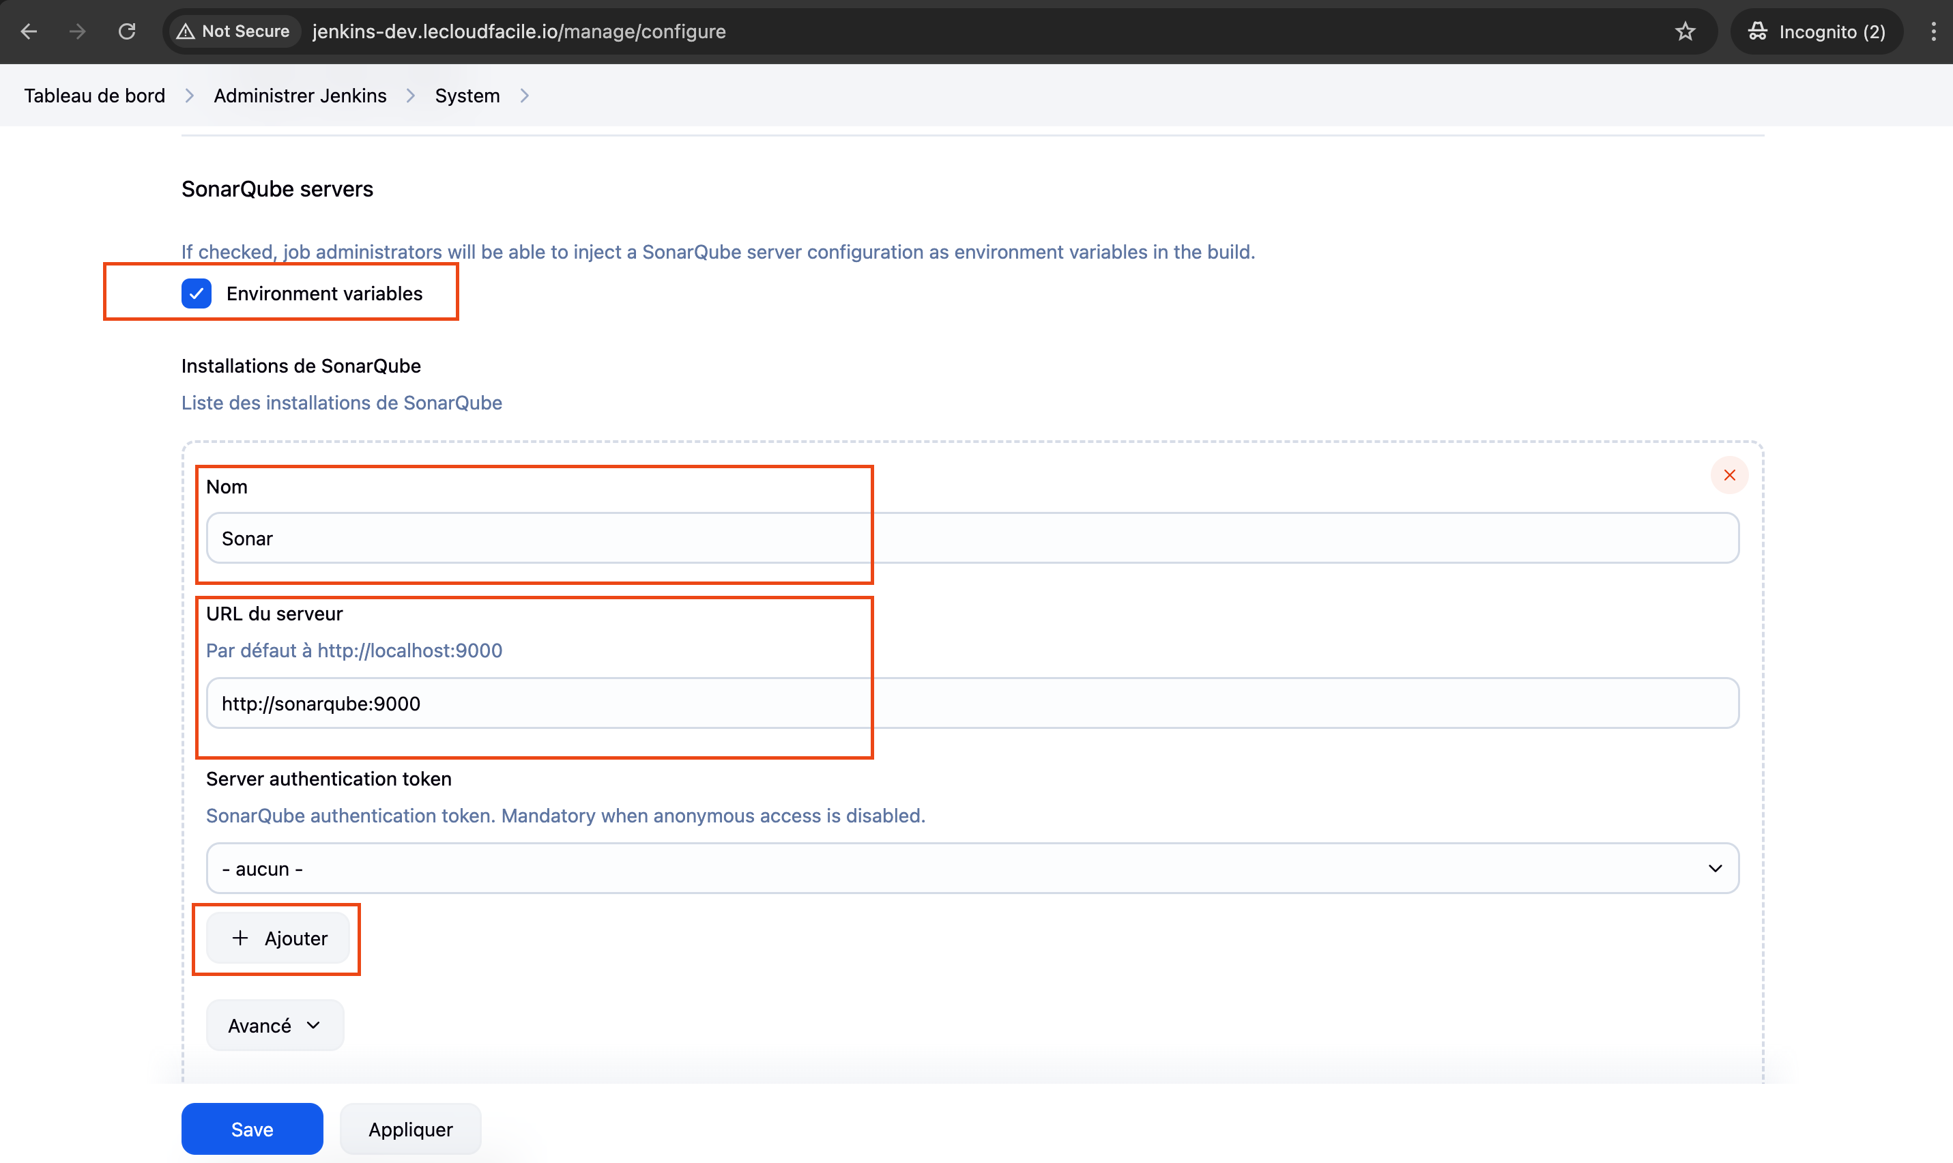Viewport: 1953px width, 1163px height.
Task: Click the Save button
Action: point(252,1128)
